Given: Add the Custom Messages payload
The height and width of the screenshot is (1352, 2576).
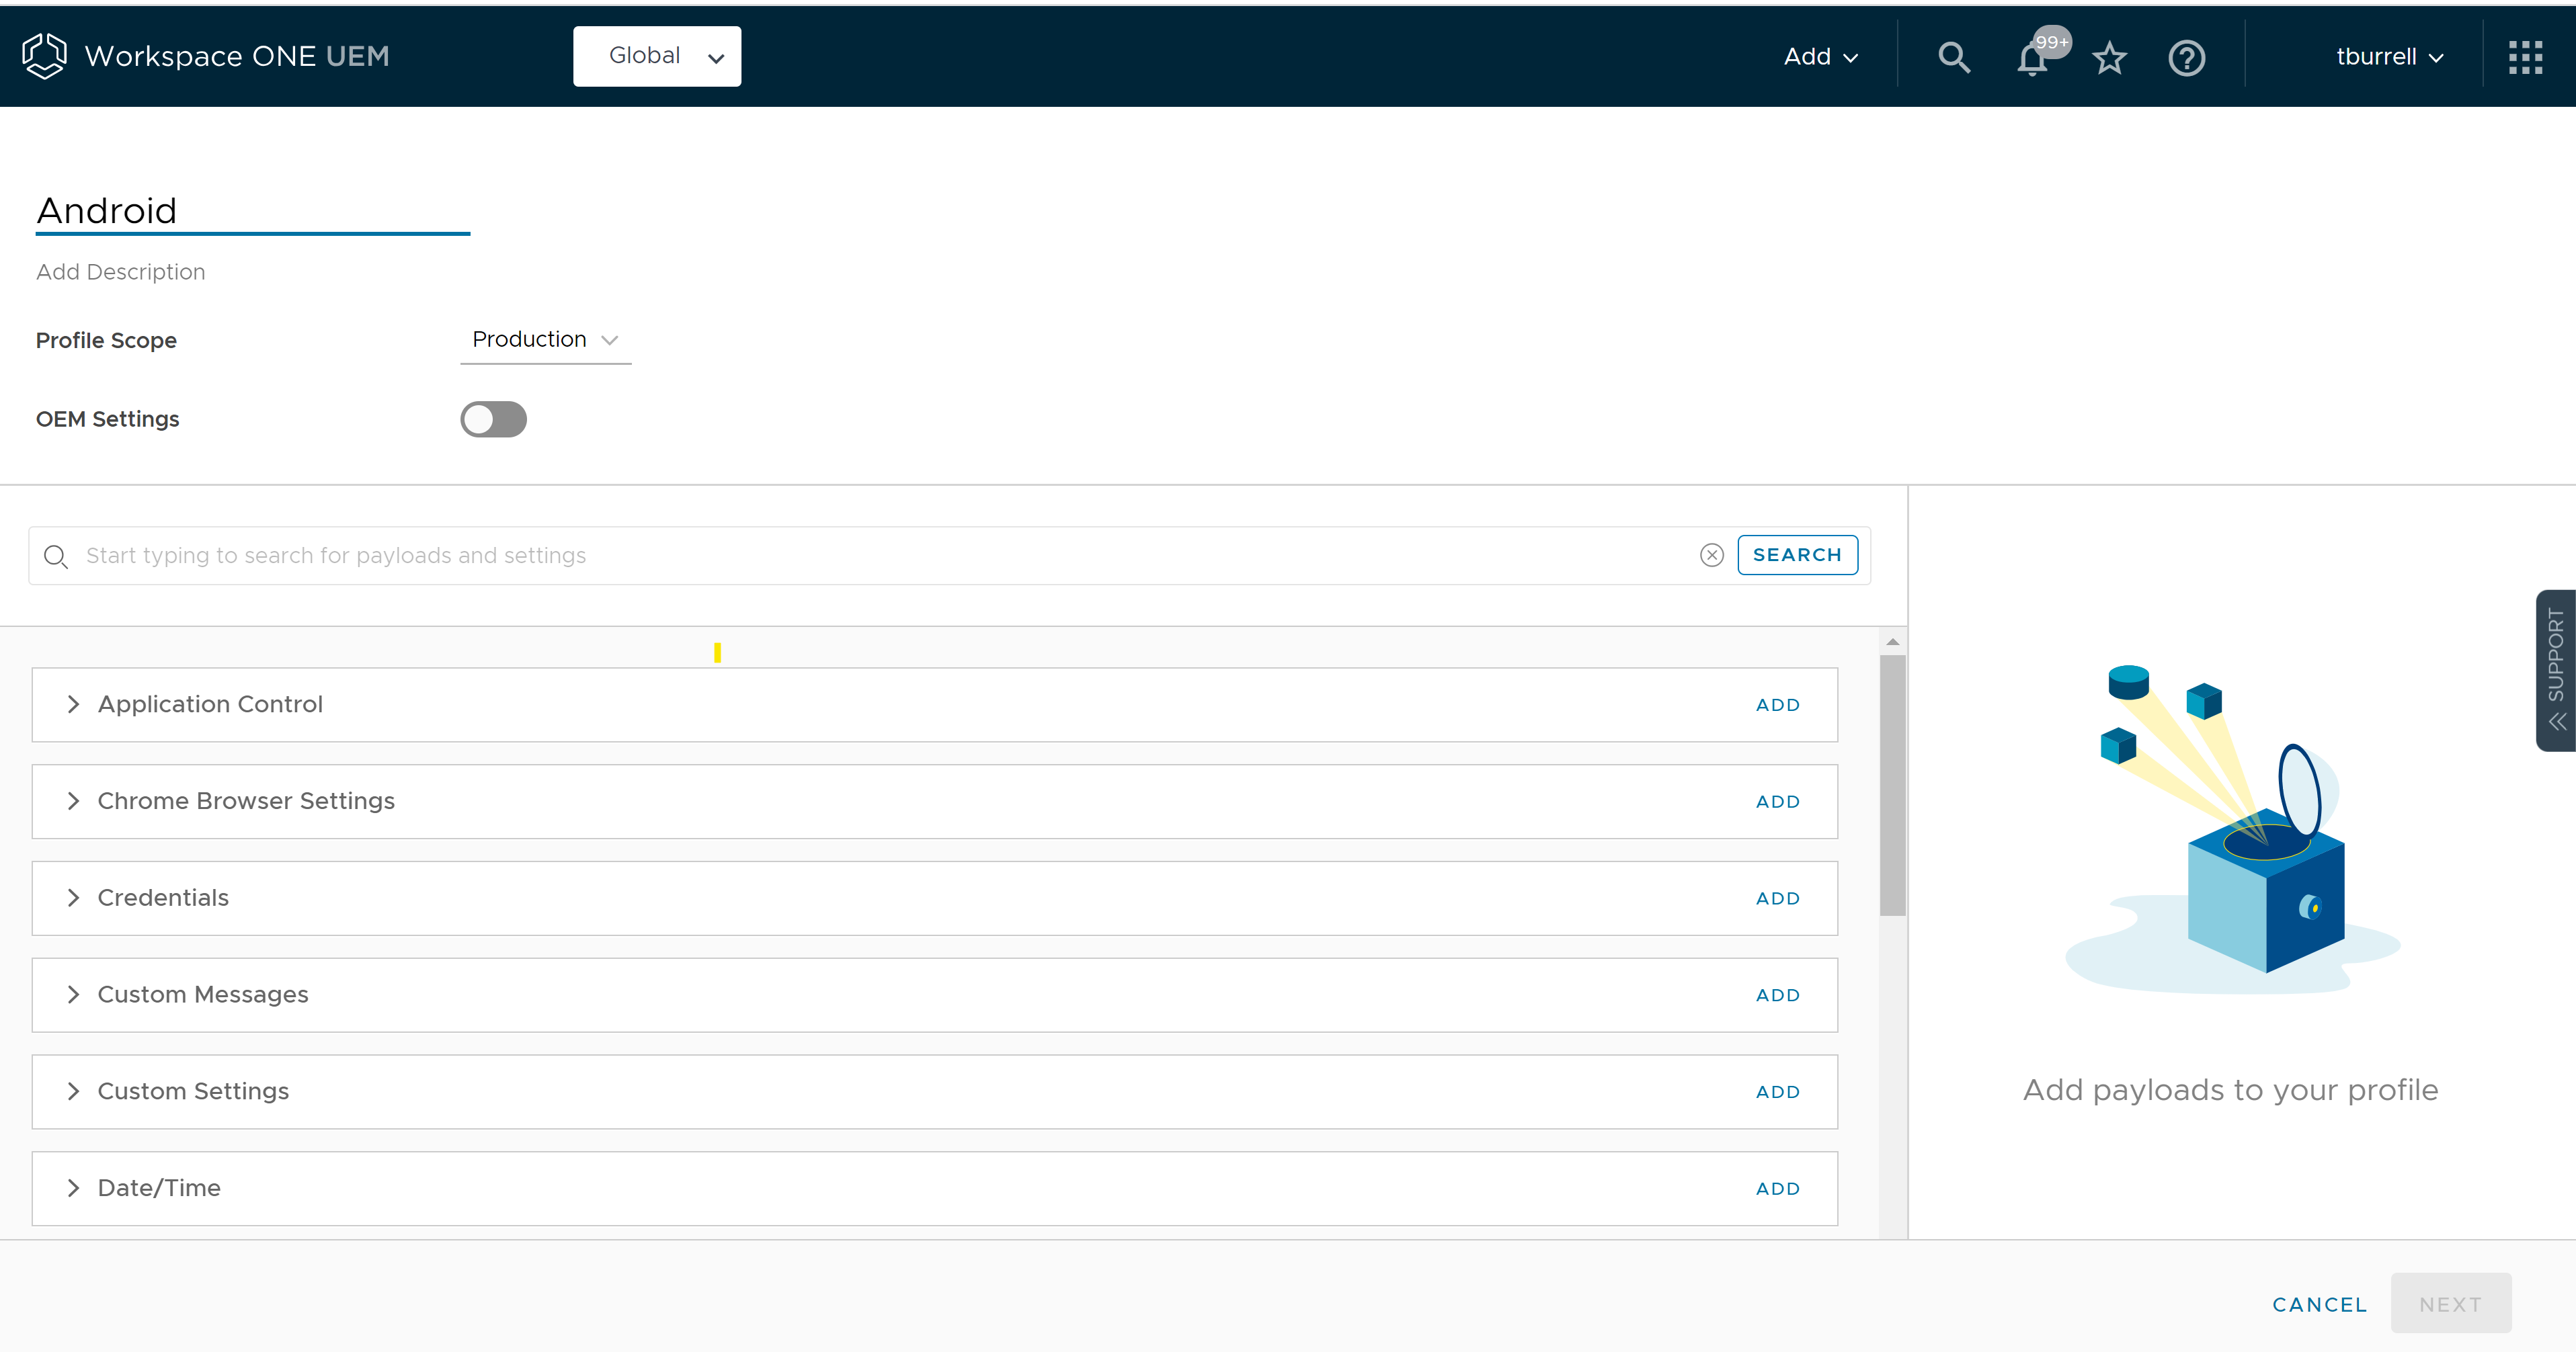Looking at the screenshot, I should click(1778, 997).
